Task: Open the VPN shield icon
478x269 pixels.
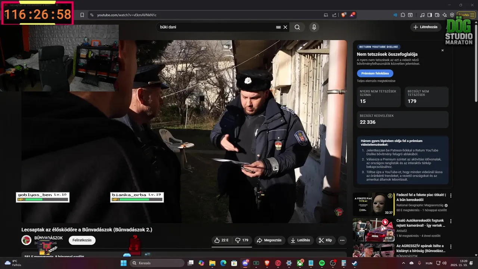Action: coord(452,15)
